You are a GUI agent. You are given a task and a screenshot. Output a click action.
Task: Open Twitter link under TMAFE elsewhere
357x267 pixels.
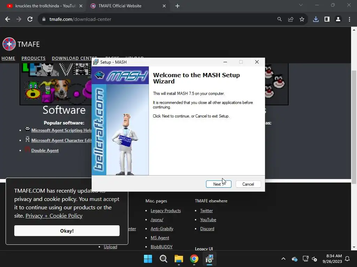(x=206, y=211)
